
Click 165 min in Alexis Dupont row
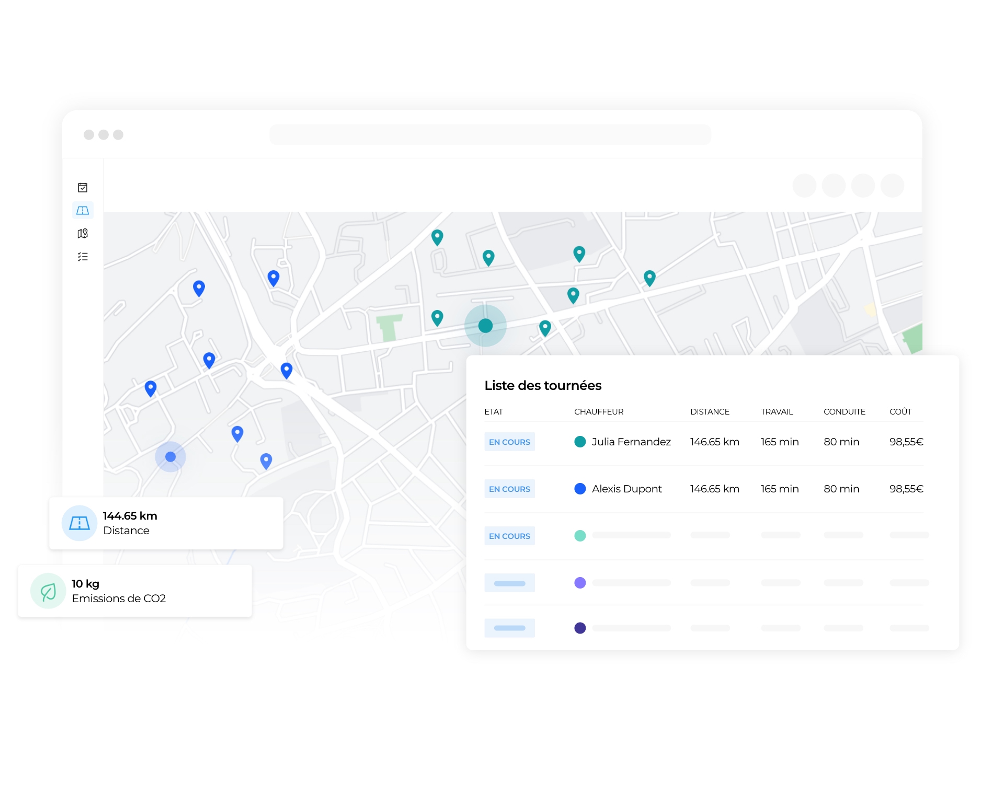pos(780,489)
